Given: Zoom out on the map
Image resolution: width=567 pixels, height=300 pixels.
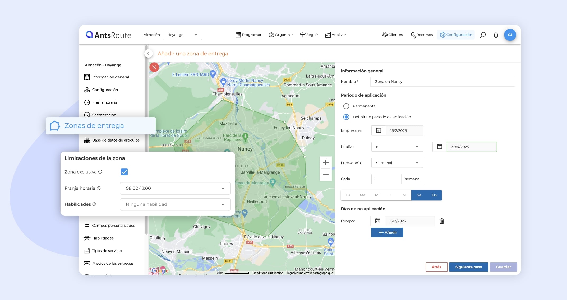Looking at the screenshot, I should pos(326,175).
